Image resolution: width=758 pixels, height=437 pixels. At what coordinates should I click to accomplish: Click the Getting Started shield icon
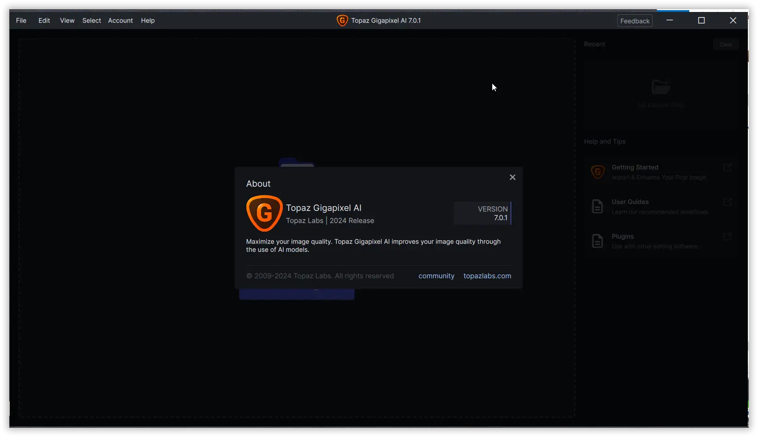point(597,172)
